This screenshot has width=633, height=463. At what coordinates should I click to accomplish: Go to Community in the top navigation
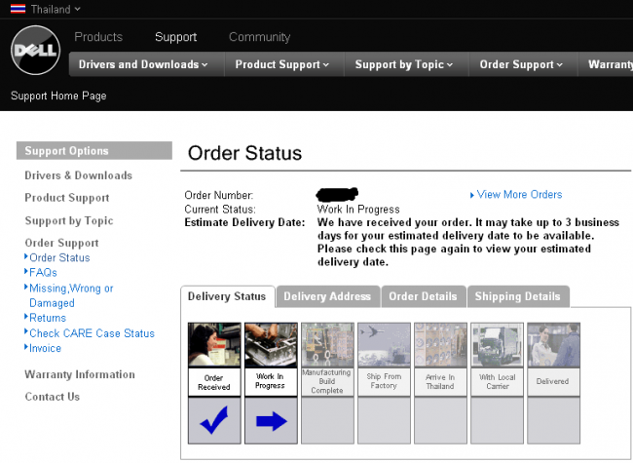259,37
